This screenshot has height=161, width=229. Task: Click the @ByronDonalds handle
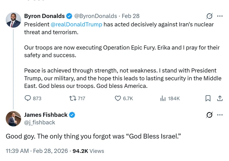tap(96, 16)
